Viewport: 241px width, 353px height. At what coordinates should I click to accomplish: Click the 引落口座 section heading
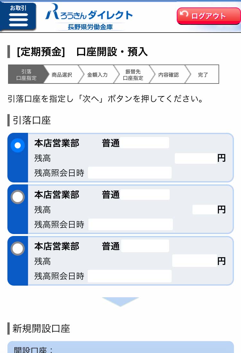point(31,120)
